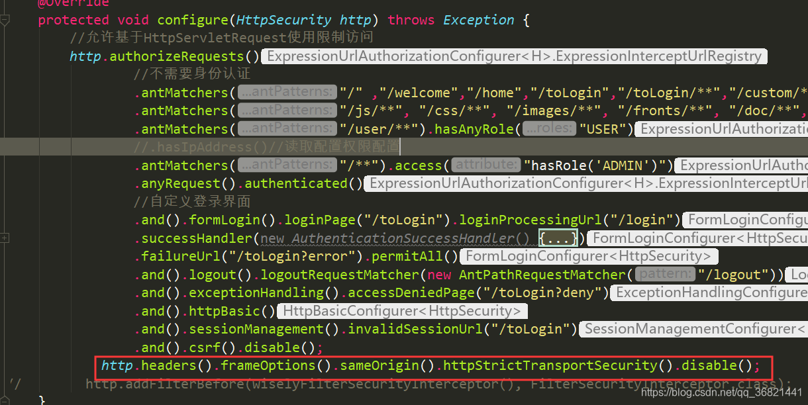
Task: Collapse the configure method using the gutter chevron
Action: [6, 20]
